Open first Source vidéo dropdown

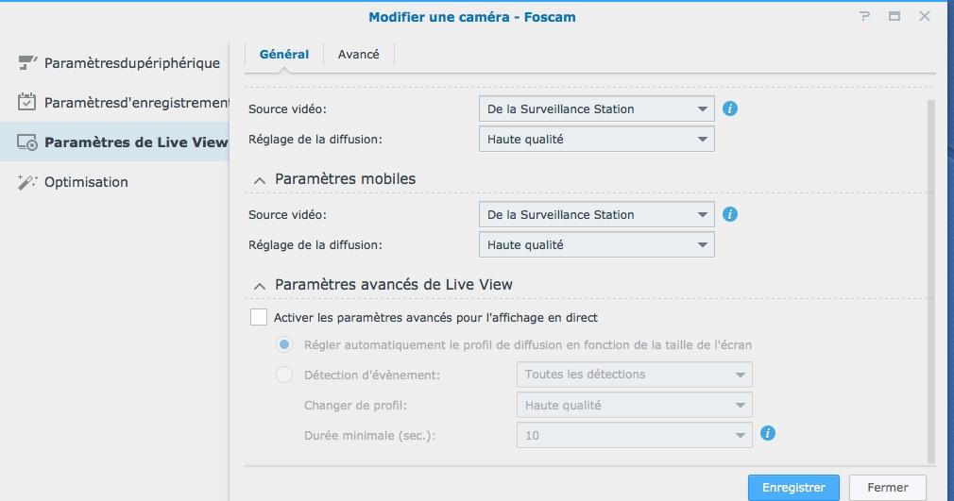pyautogui.click(x=596, y=109)
